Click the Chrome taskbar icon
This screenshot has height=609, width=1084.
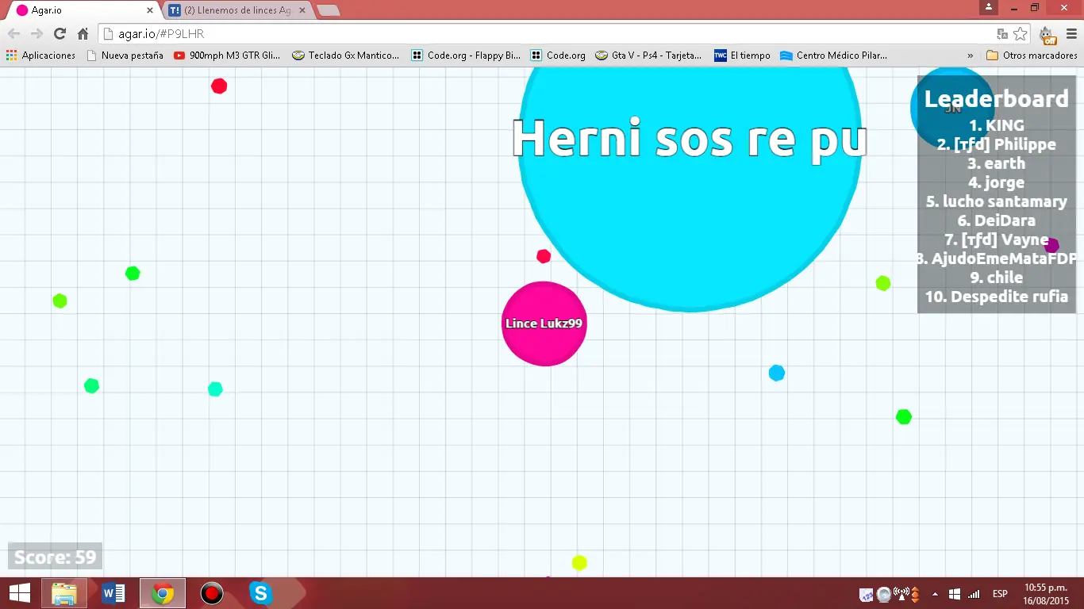tap(163, 593)
